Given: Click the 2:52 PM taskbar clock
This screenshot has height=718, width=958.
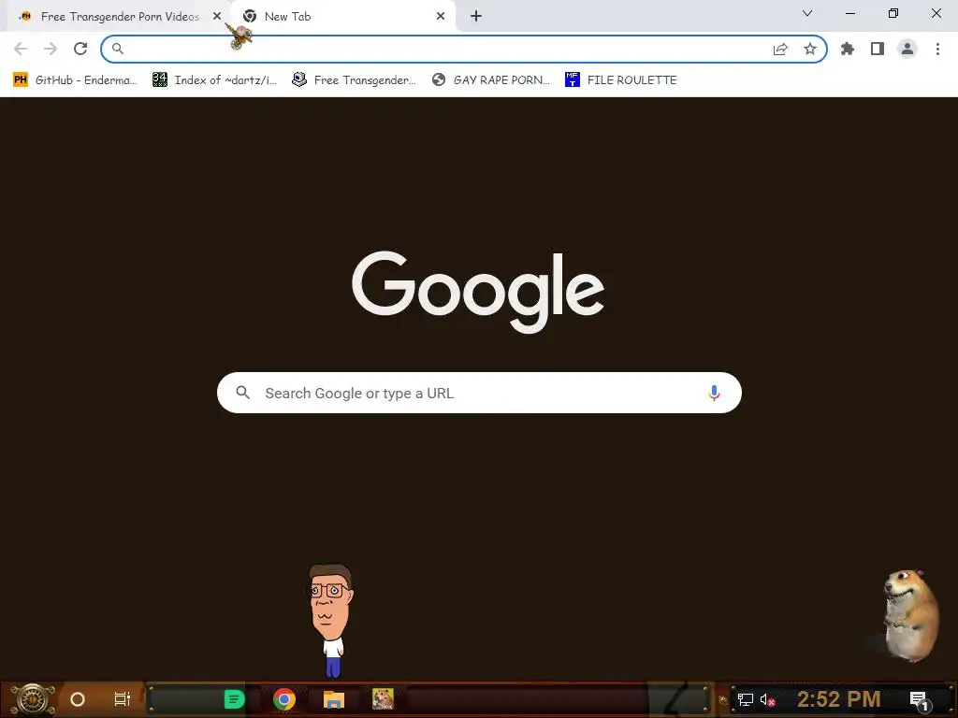Looking at the screenshot, I should 839,699.
